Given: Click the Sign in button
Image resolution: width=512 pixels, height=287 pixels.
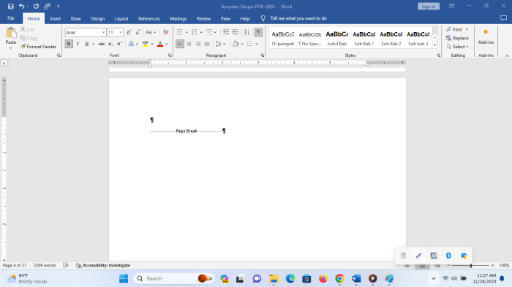Looking at the screenshot, I should pos(429,7).
